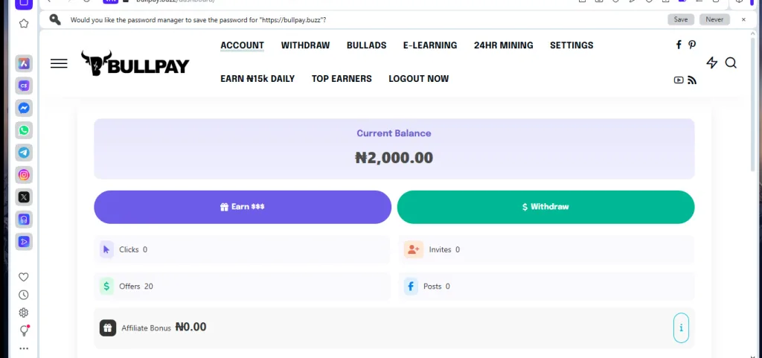This screenshot has height=358, width=762.
Task: Click LOGOUT NOW in the navigation
Action: 418,79
